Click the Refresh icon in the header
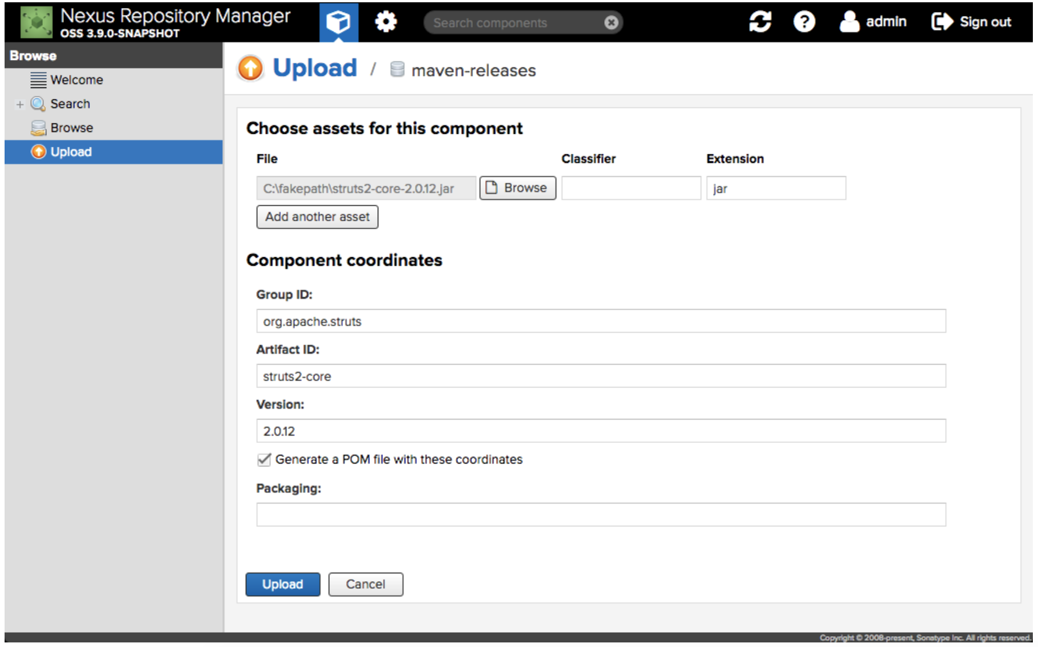This screenshot has width=1038, height=647. (x=760, y=22)
